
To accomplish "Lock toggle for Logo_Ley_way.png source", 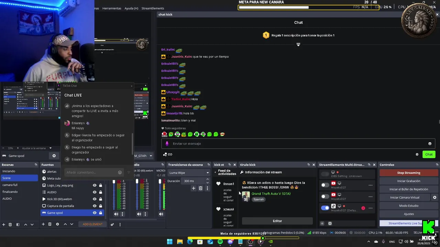I will pos(100,185).
